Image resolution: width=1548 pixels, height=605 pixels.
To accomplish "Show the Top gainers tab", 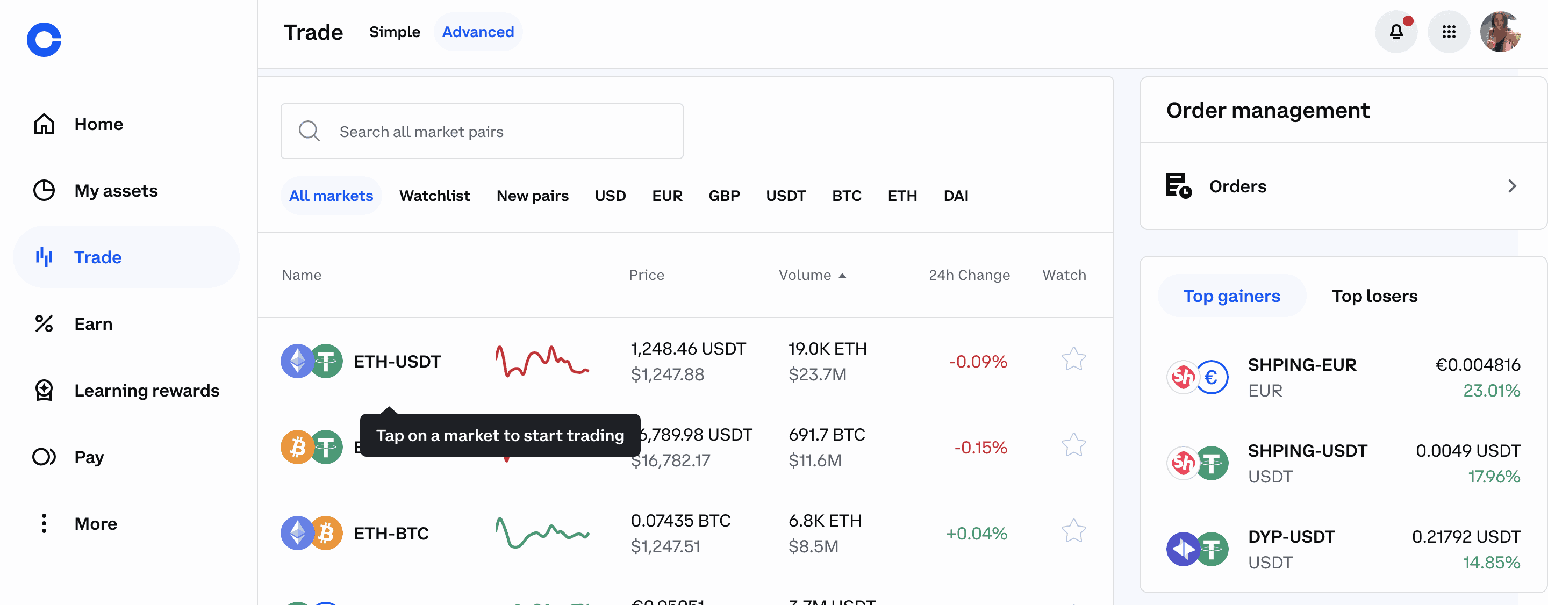I will point(1231,296).
